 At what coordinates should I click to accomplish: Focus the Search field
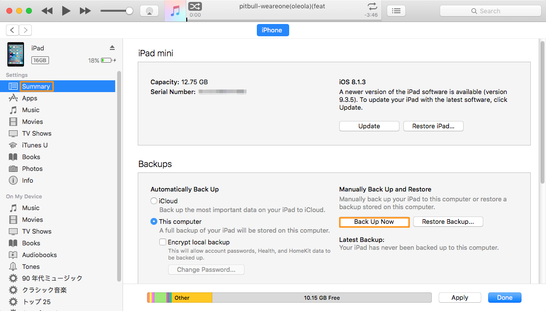(490, 11)
